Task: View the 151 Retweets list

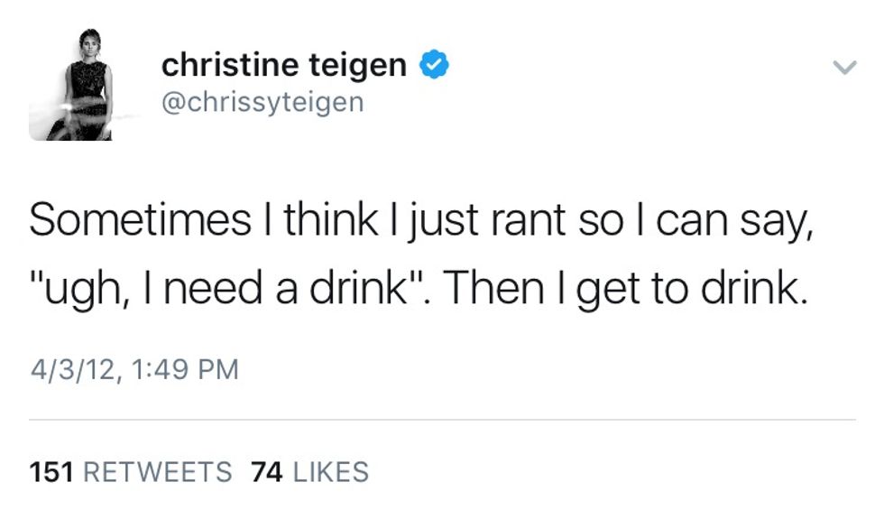Action: (131, 471)
